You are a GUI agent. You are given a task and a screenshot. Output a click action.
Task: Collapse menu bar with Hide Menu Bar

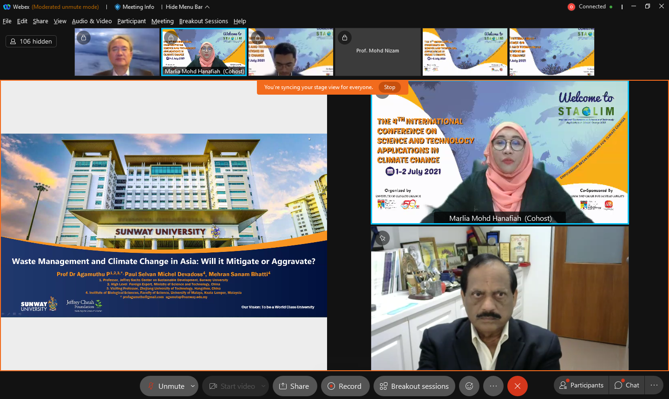(188, 7)
